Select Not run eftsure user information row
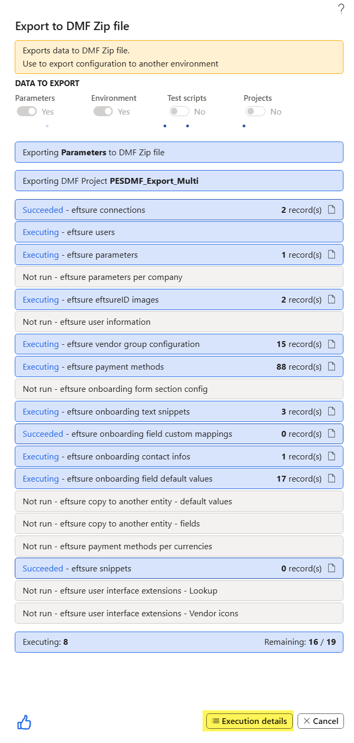The height and width of the screenshot is (743, 354). coord(179,322)
